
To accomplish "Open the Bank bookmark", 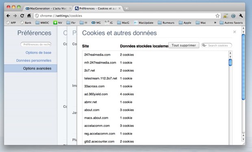I will [26, 23].
